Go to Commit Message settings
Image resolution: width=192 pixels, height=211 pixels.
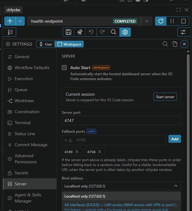(x=30, y=145)
